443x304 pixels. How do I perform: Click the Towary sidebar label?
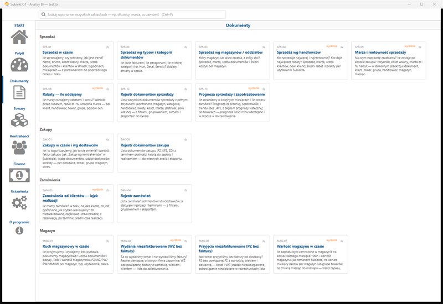pos(19,108)
